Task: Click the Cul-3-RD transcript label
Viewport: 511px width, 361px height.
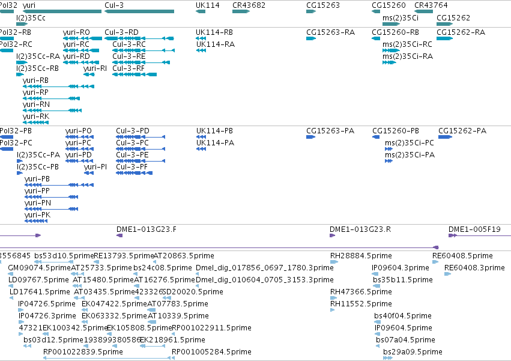Action: (x=121, y=32)
